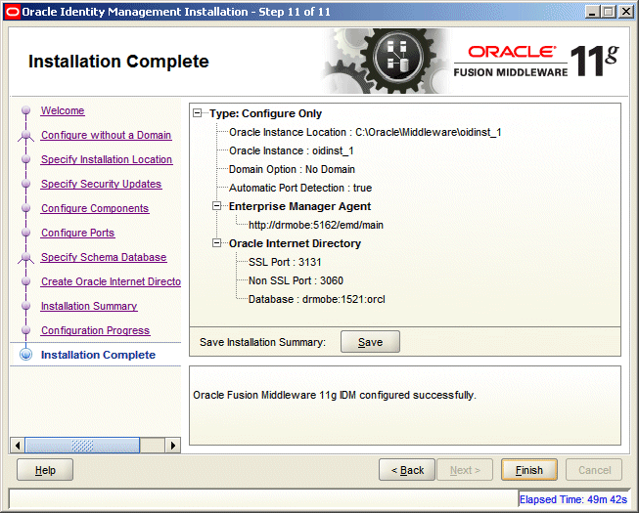Click the Configuration Progress step bullet icon
Viewport: 639px width, 513px height.
[26, 330]
